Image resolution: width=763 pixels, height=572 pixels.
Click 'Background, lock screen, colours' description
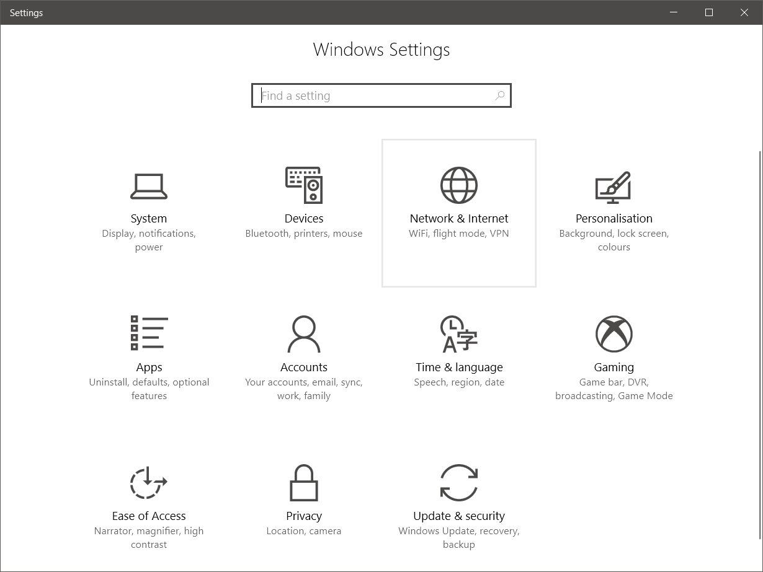(614, 240)
